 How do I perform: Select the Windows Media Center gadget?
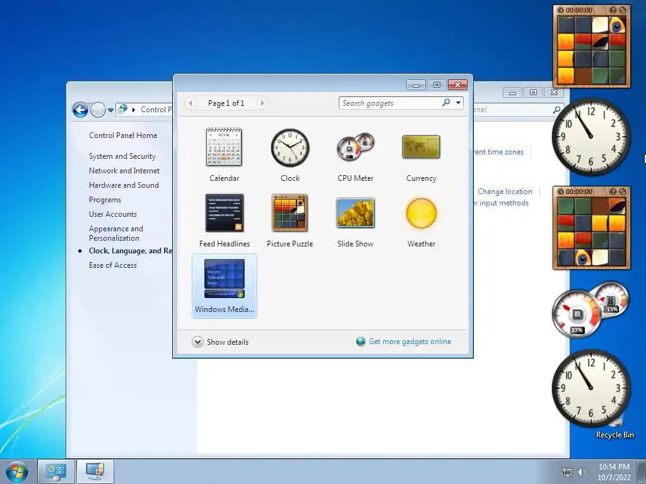(x=225, y=286)
